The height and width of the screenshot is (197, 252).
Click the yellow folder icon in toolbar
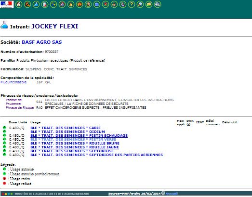pos(149,4)
